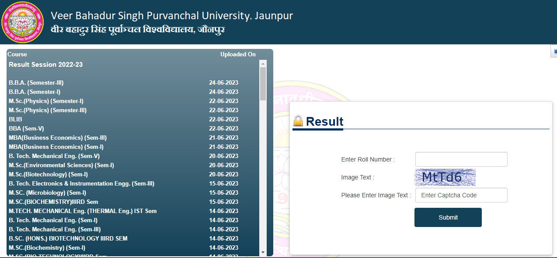Open B.B.A. (Semester-I) result
The height and width of the screenshot is (258, 557).
(x=35, y=92)
